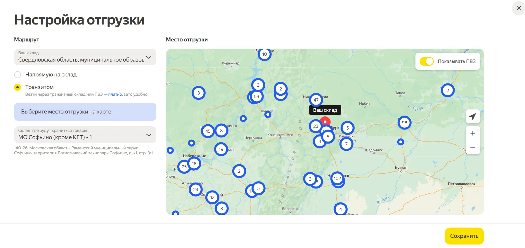525x248 pixels.
Task: Click the Сохранить button
Action: click(464, 236)
